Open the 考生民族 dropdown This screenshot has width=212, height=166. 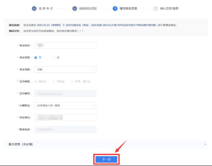(x=65, y=70)
